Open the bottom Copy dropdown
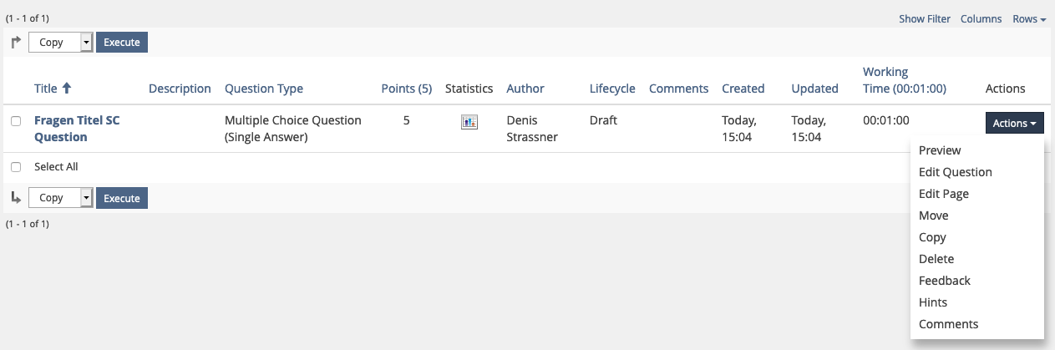This screenshot has width=1055, height=350. [60, 198]
